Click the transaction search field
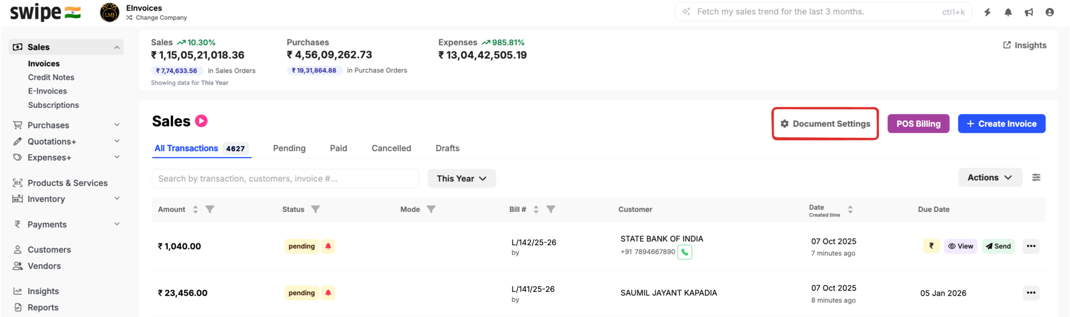 285,179
